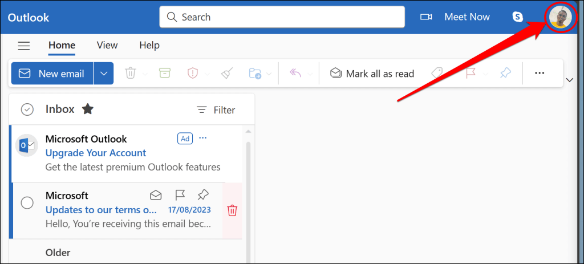Viewport: 584px width, 264px height.
Task: Click the Search input field
Action: tap(282, 17)
